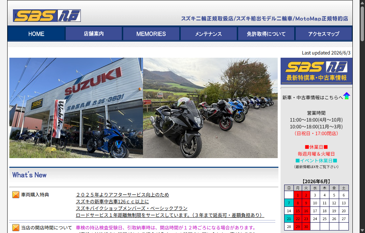
Task: Click the 土 column header in the calendar
Action: [x=343, y=188]
